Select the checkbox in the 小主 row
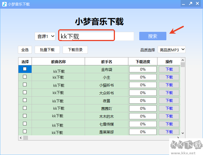The height and width of the screenshot is (155, 203). (x=25, y=77)
